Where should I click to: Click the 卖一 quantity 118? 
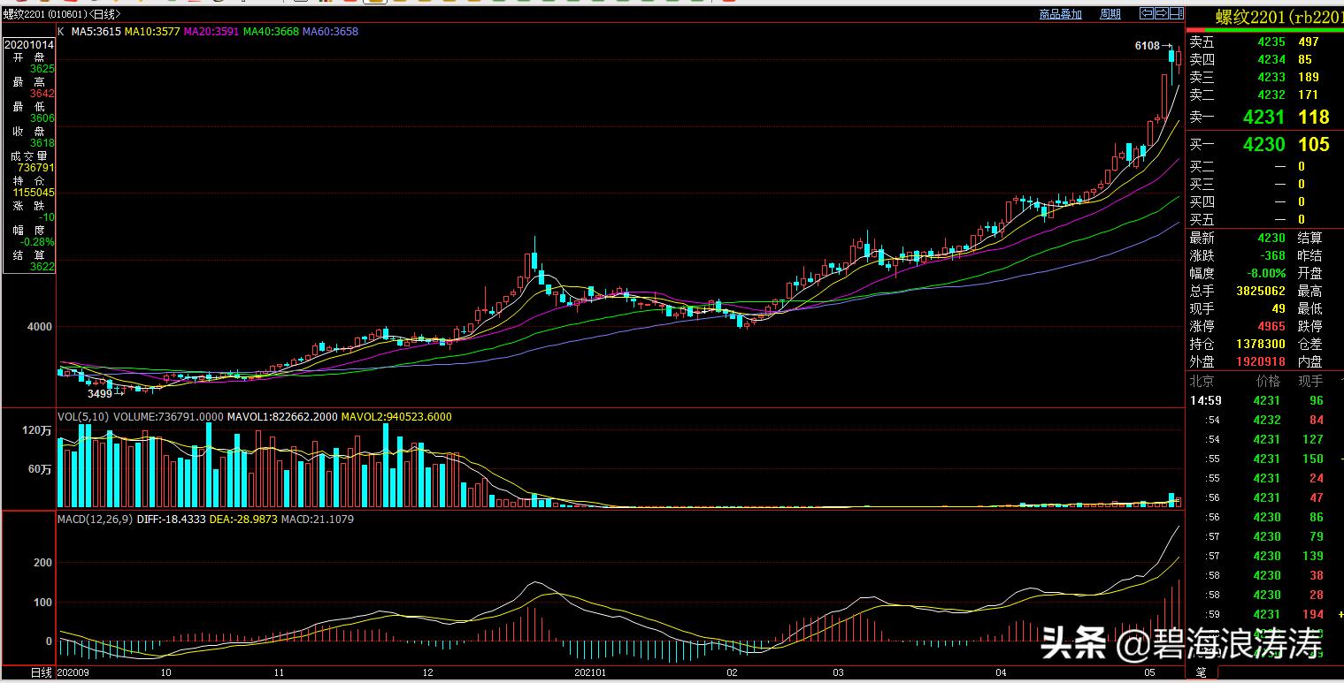click(1314, 117)
